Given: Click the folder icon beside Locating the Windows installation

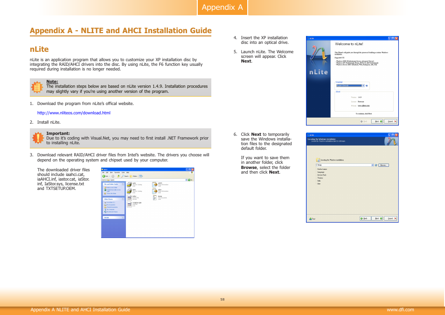Looking at the screenshot, I should [x=318, y=160].
